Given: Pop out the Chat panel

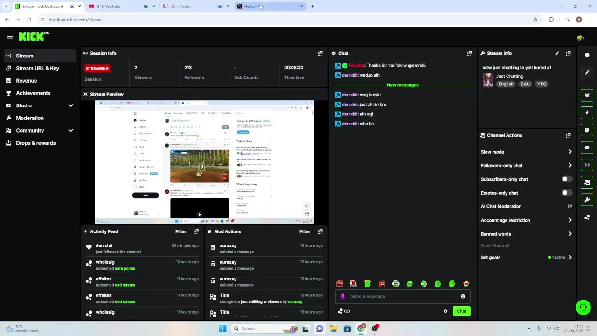Looking at the screenshot, I should tap(469, 53).
